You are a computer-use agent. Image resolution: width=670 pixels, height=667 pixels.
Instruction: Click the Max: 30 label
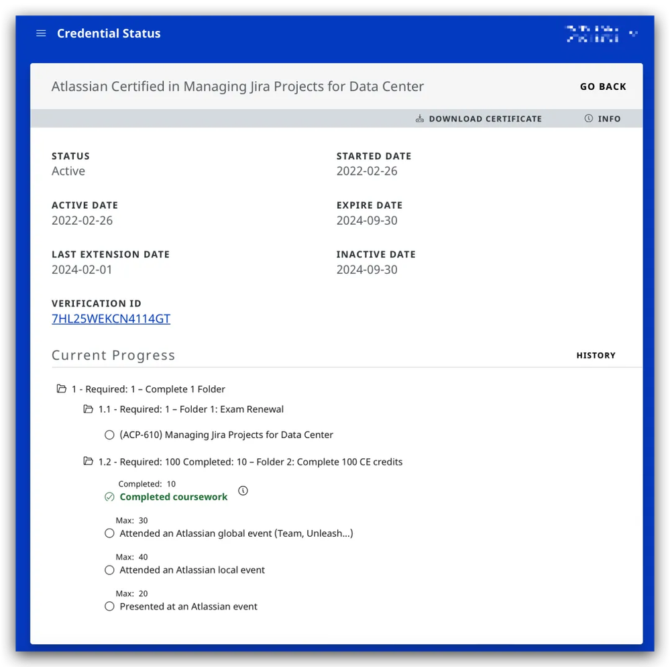tap(131, 520)
